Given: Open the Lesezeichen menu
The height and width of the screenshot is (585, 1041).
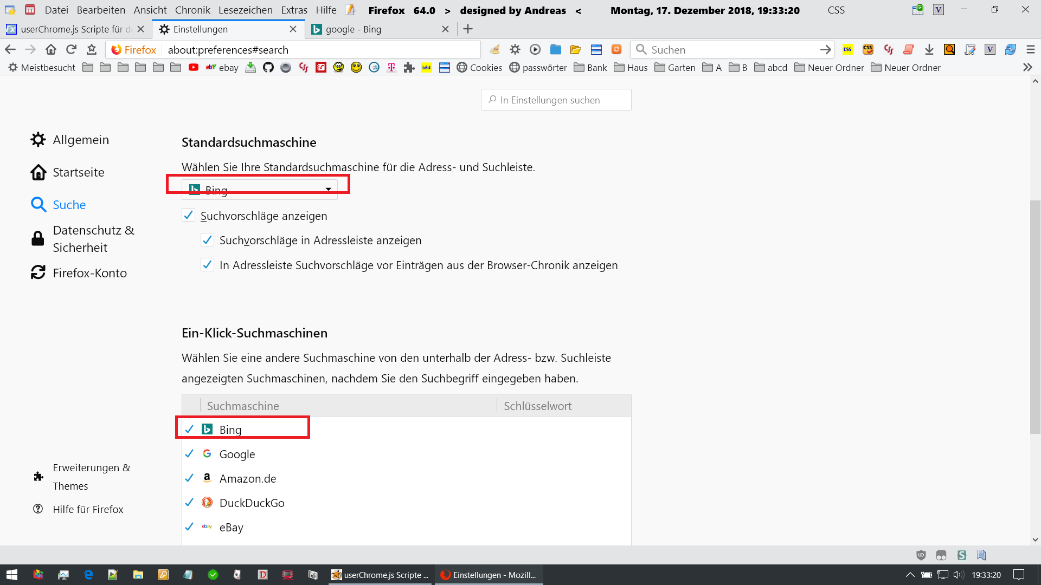Looking at the screenshot, I should tap(246, 10).
